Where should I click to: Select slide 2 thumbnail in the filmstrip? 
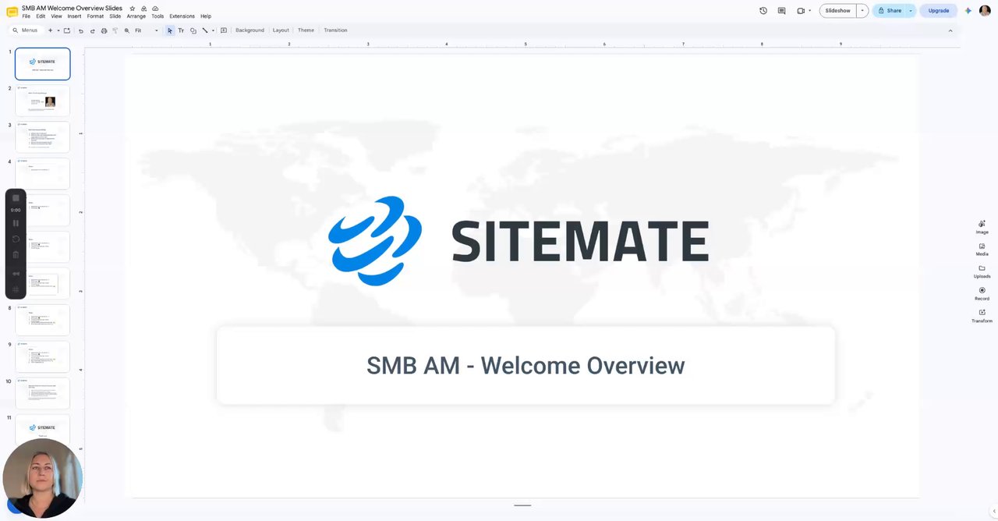(42, 101)
